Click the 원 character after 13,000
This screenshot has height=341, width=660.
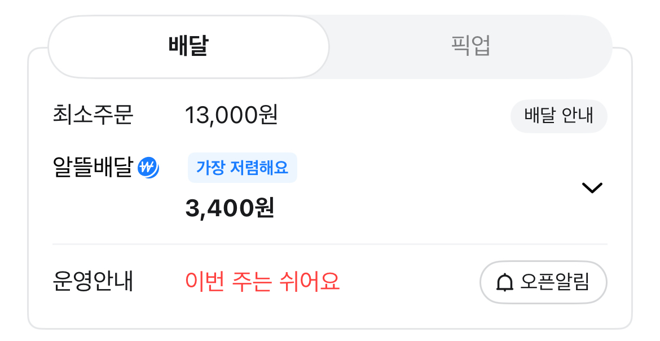click(267, 116)
